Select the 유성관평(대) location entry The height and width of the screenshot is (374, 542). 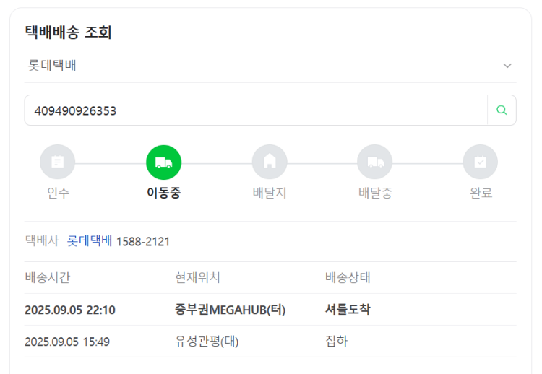pyautogui.click(x=207, y=341)
